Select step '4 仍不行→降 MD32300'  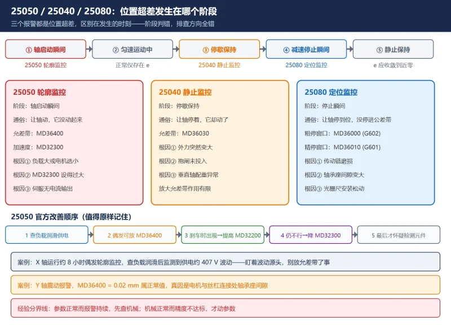click(x=311, y=235)
